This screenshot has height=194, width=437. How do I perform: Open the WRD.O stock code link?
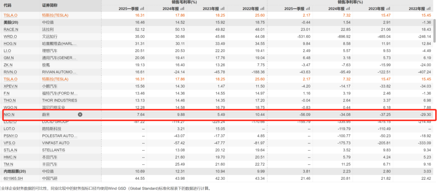(x=10, y=36)
